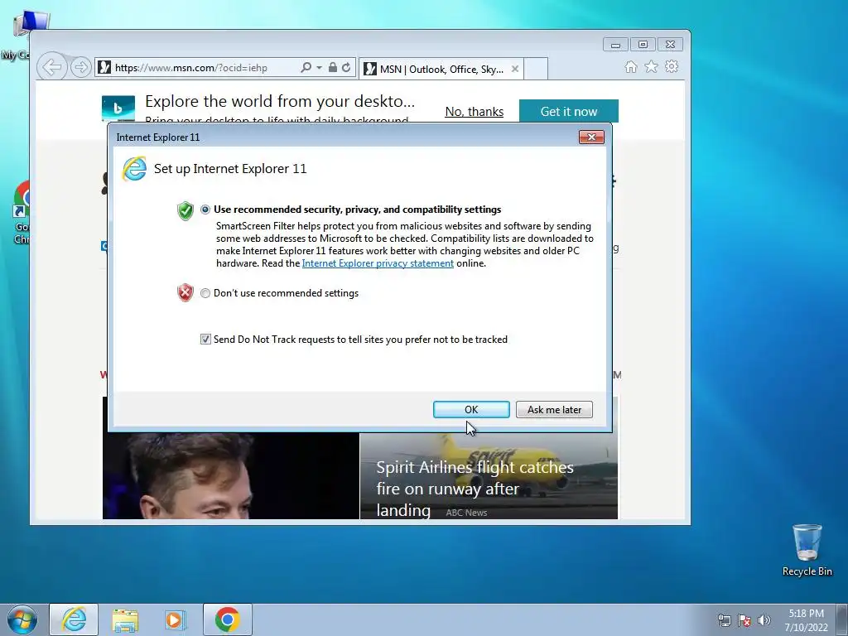The height and width of the screenshot is (636, 848).
Task: Open IE Tools gear icon
Action: (672, 66)
